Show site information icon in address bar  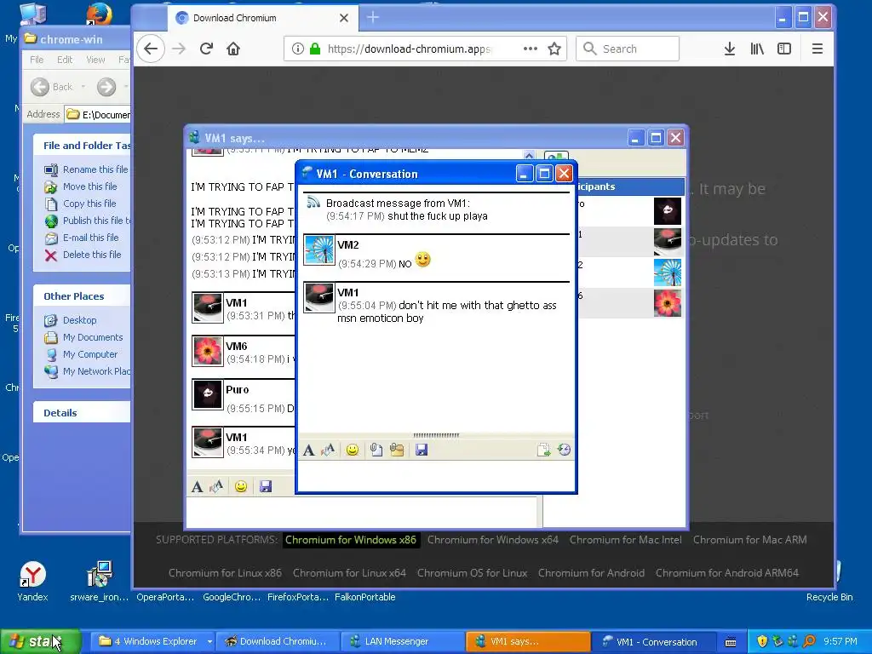tap(297, 49)
